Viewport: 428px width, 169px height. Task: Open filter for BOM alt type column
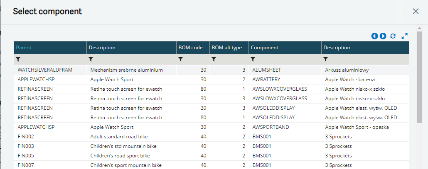point(214,60)
